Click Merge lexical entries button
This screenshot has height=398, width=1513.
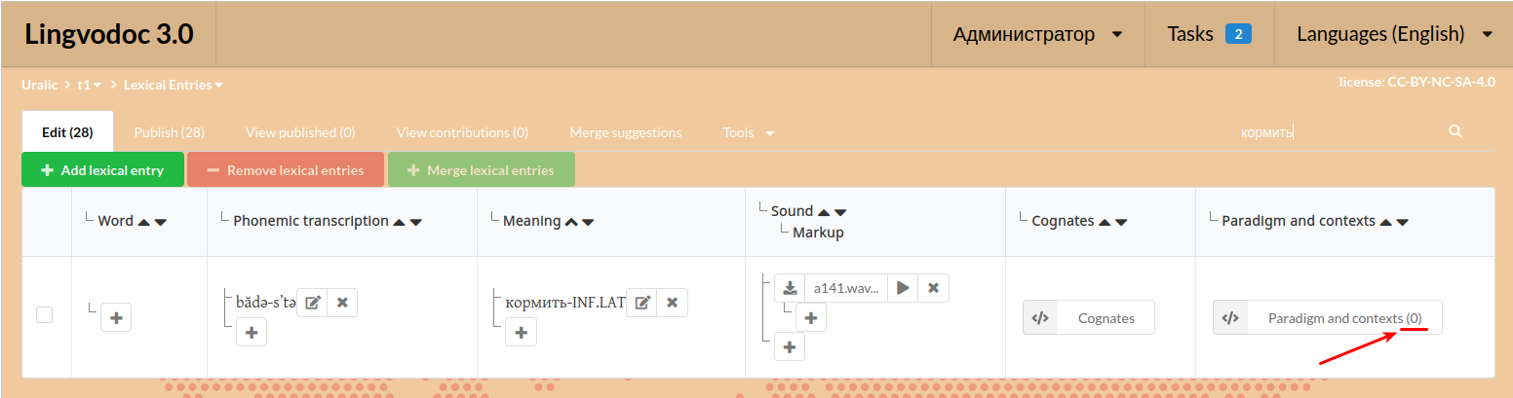pyautogui.click(x=481, y=169)
